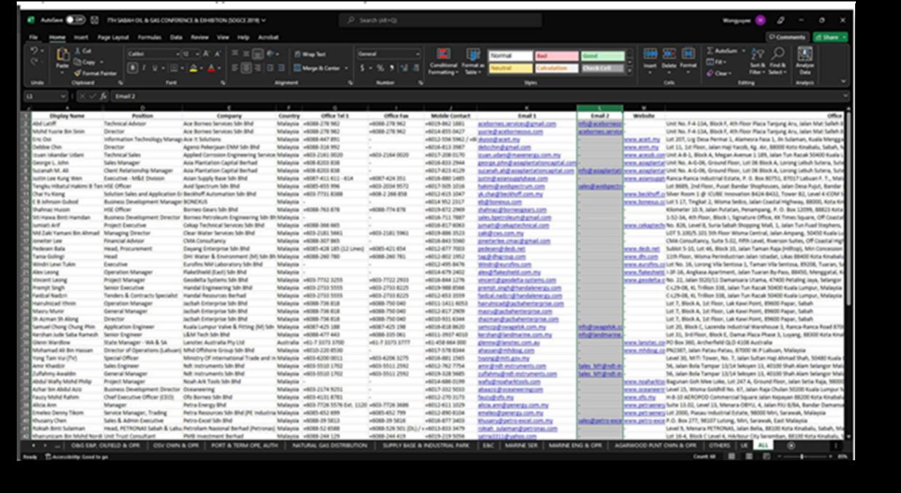Click in the Search box
Screen dimensions: 901x493
tap(440, 20)
